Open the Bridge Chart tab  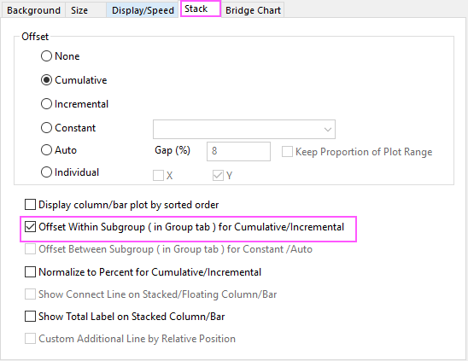(x=253, y=10)
